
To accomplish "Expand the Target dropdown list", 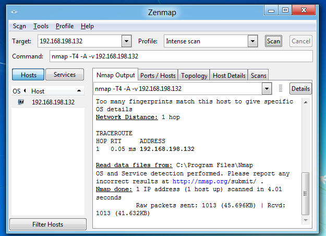I will coord(126,41).
